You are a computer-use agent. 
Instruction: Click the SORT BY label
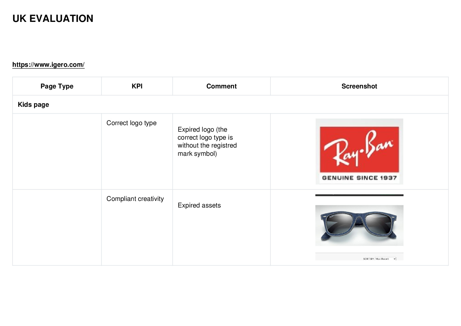point(368,259)
